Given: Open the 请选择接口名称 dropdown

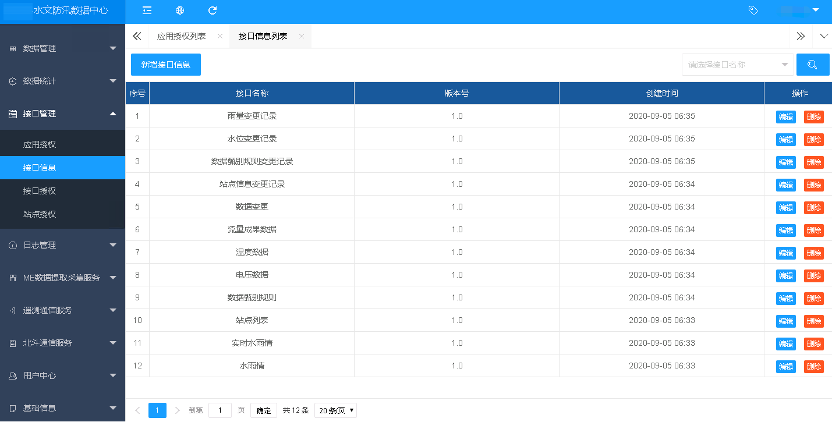Looking at the screenshot, I should (738, 65).
